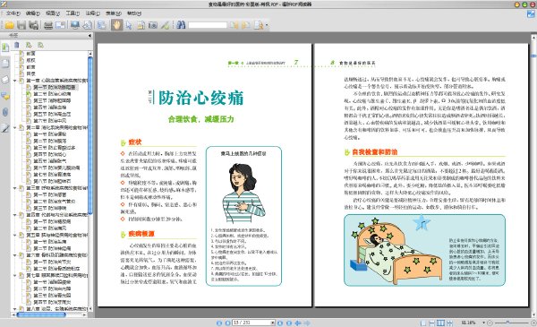Collapse the fourth chapter 第四章 in bookmarks
This screenshot has height=327, width=537.
pyautogui.click(x=14, y=215)
